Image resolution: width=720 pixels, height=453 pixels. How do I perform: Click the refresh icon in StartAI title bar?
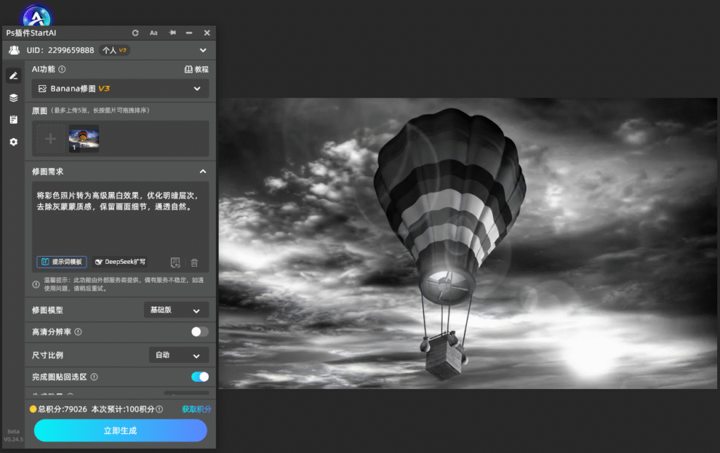[x=135, y=33]
